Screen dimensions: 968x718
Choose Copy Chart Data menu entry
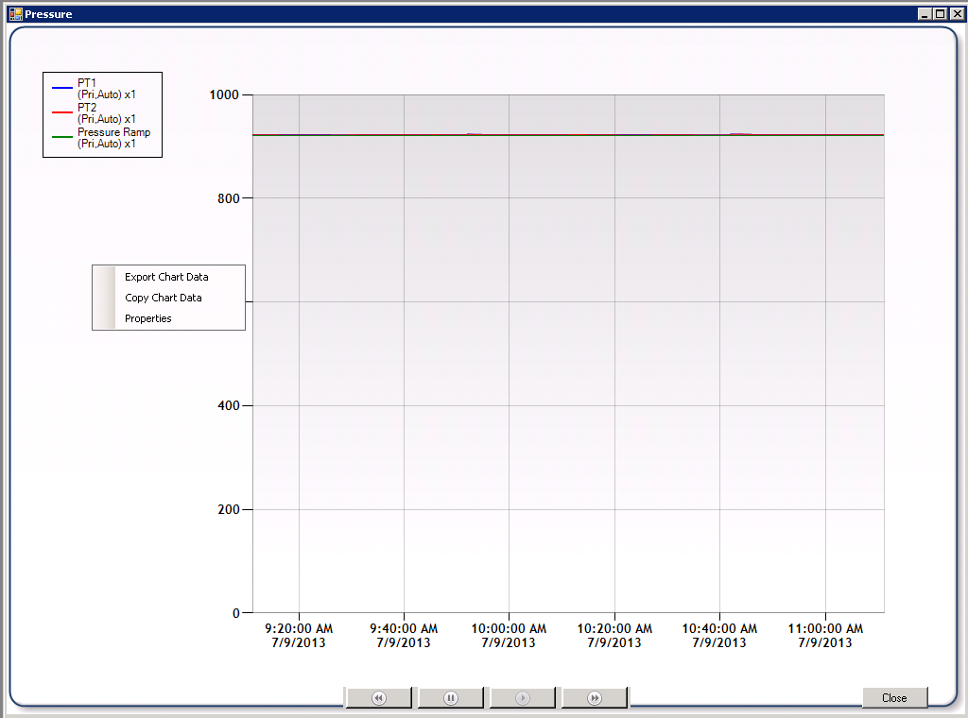pos(163,298)
